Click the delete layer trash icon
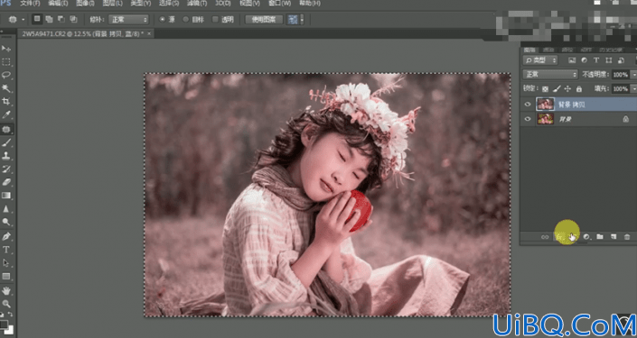Viewport: 637px width, 338px height. click(627, 237)
